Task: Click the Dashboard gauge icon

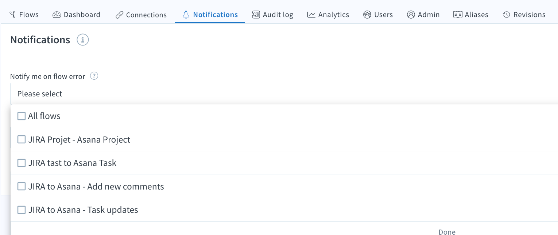Action: [57, 15]
